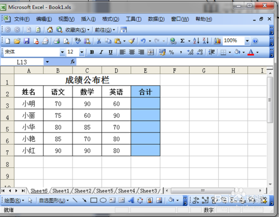Image resolution: width=279 pixels, height=217 pixels.
Task: Click the vertical scrollbar thumb
Action: coord(270,100)
